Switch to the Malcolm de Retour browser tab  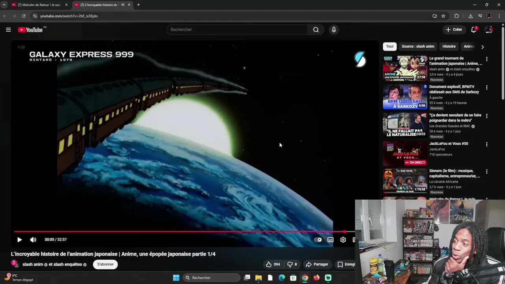coord(39,5)
